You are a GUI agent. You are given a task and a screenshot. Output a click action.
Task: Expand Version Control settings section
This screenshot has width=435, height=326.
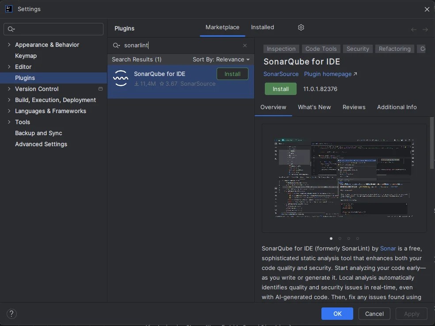pyautogui.click(x=9, y=89)
